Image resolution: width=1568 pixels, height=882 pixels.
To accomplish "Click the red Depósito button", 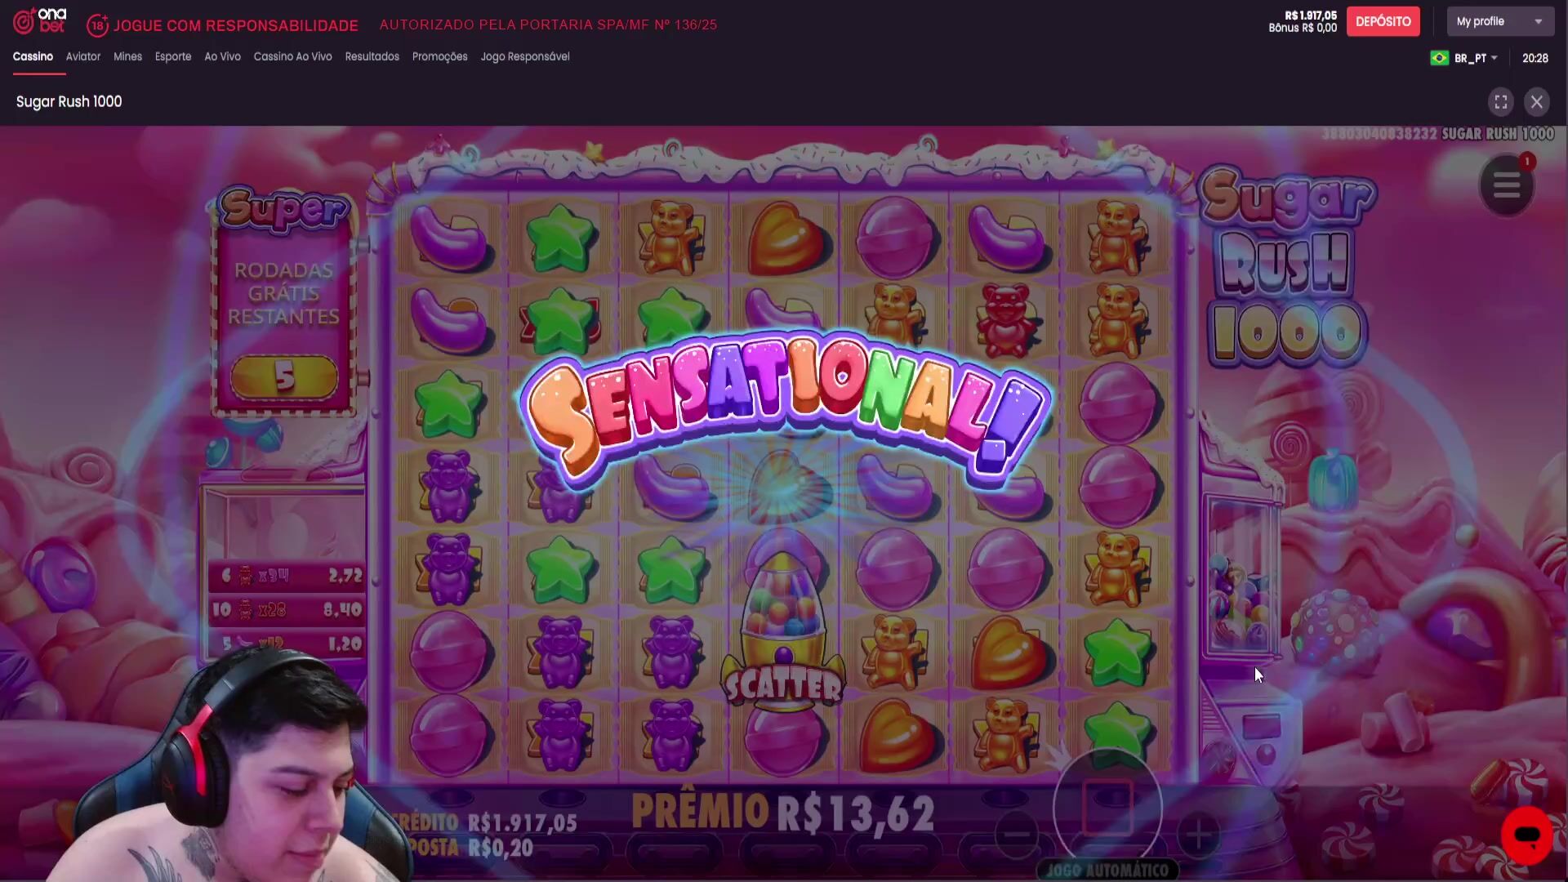I will [x=1383, y=21].
